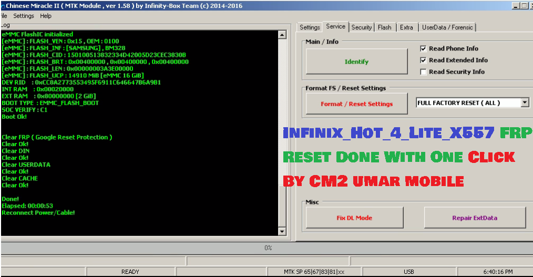Image resolution: width=533 pixels, height=277 pixels.
Task: Click log line 'Boot Ok!'
Action: [14, 117]
